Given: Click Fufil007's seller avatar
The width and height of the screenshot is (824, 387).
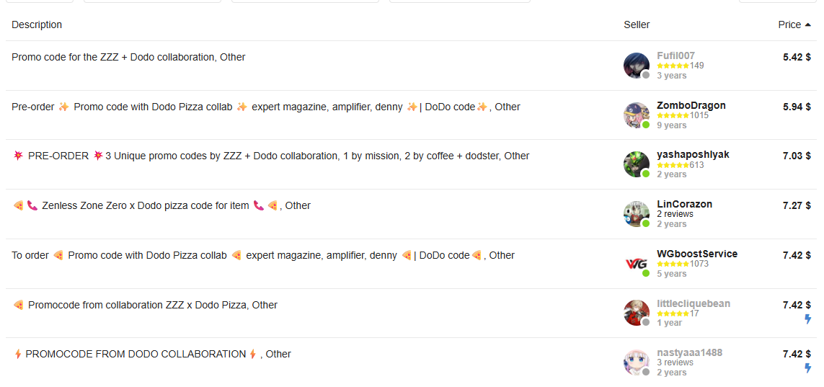Looking at the screenshot, I should click(x=637, y=66).
